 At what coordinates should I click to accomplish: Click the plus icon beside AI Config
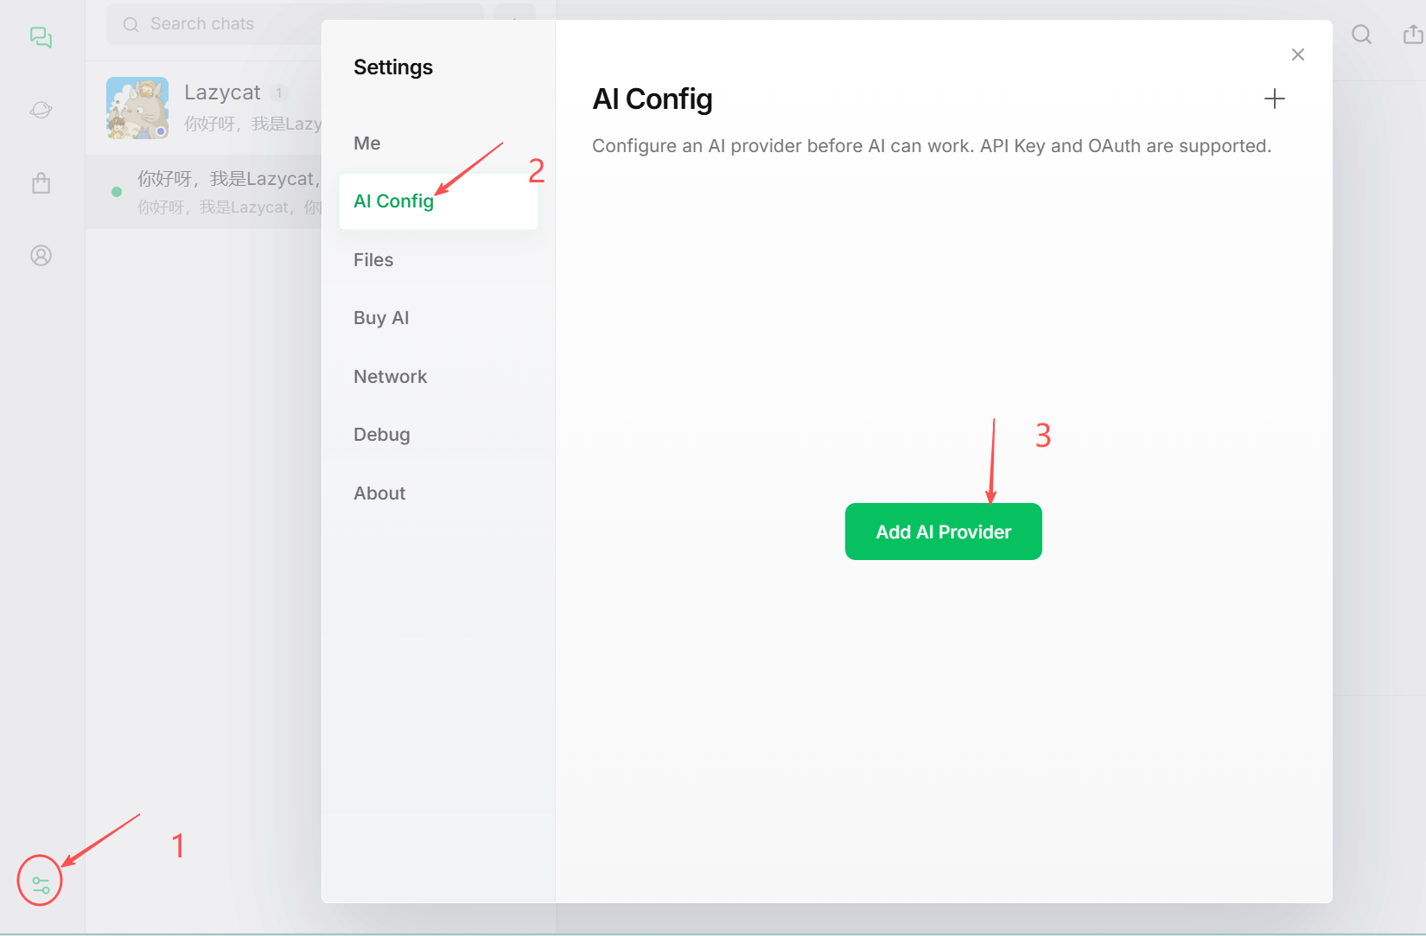click(1274, 99)
